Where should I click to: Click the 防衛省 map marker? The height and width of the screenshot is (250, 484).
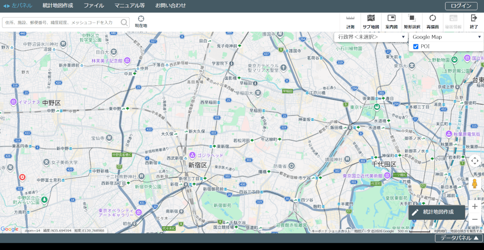[x=292, y=166]
